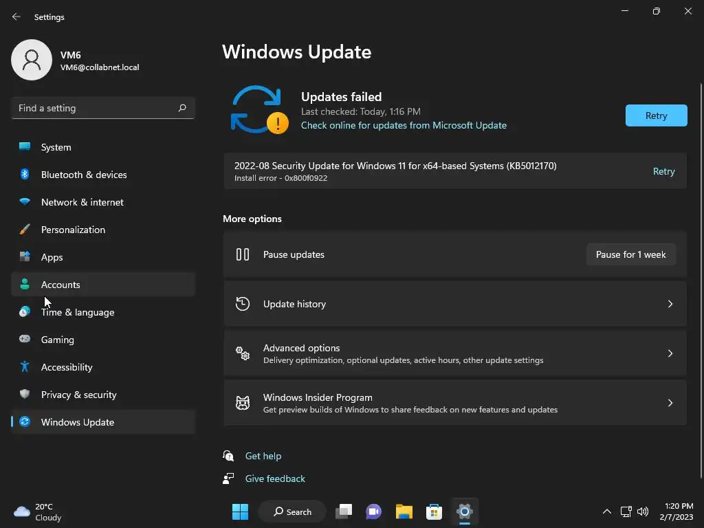Click the System monitor icon in the sidebar
Screen dimensions: 704x528
click(25, 147)
